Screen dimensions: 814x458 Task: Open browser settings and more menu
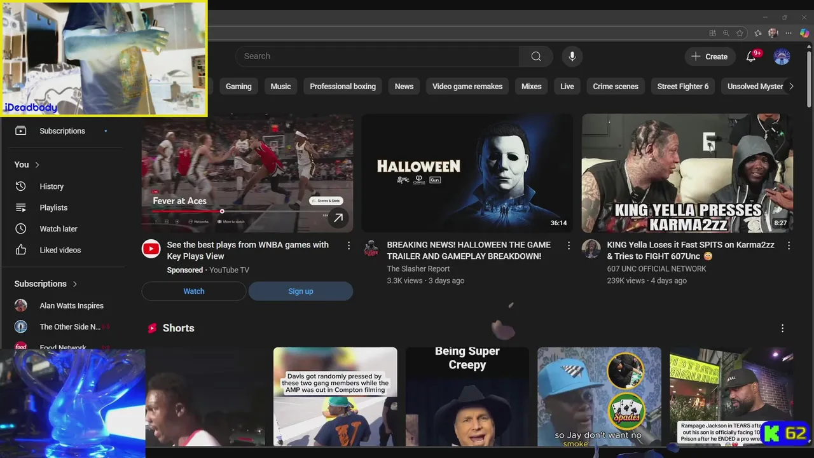[x=789, y=33]
